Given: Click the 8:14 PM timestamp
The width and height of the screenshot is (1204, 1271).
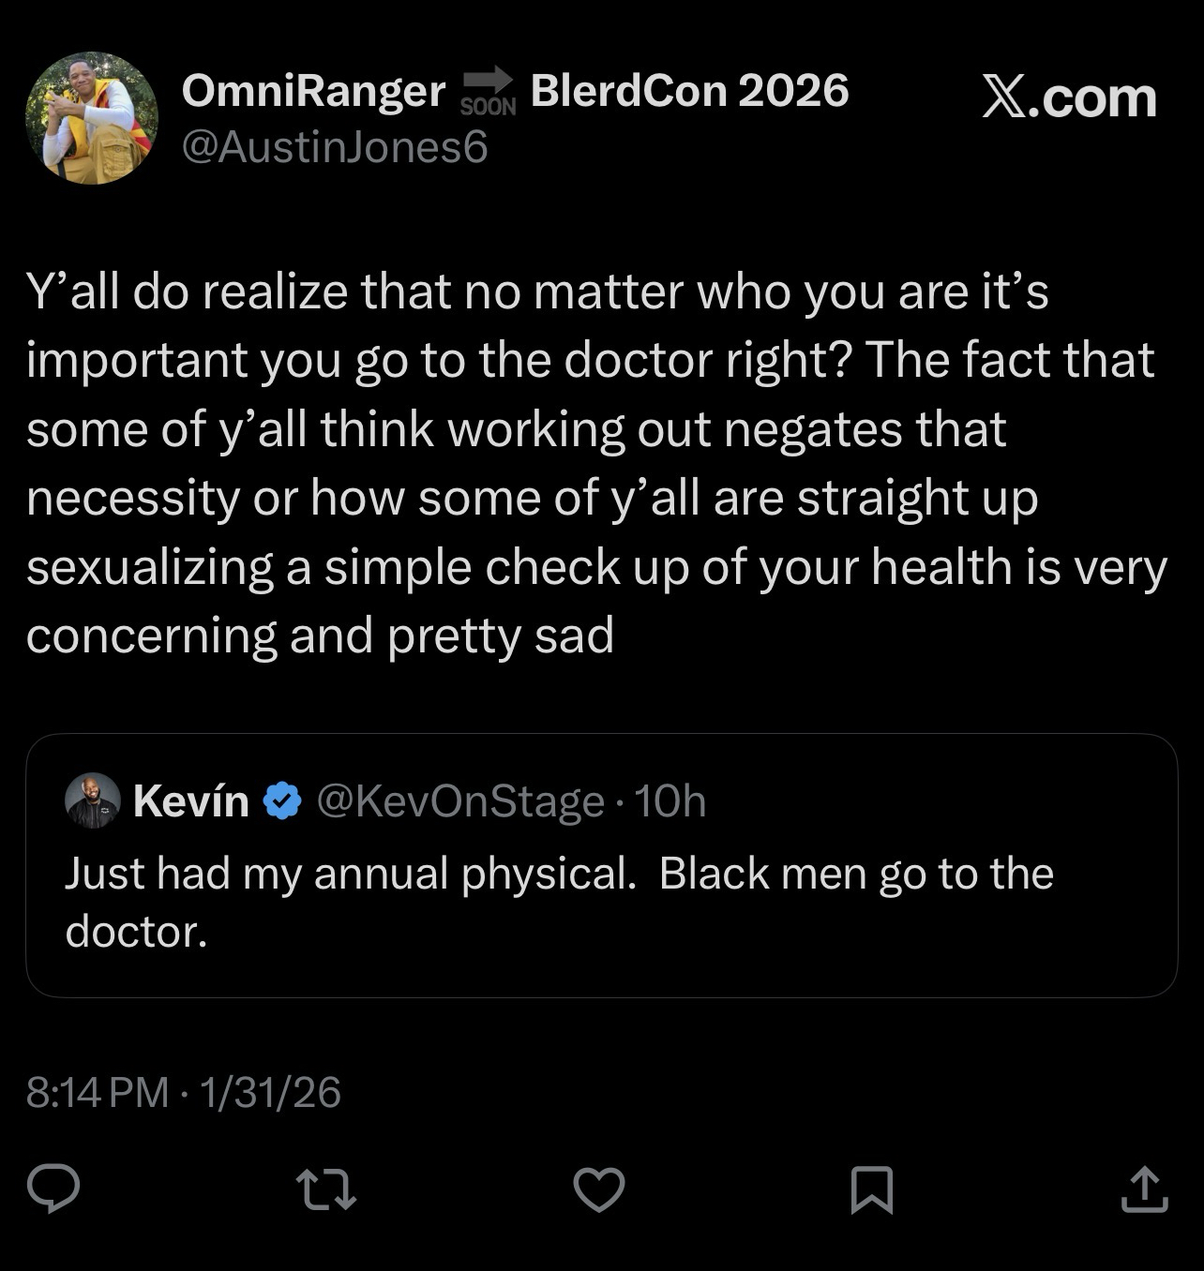Looking at the screenshot, I should click(x=98, y=1092).
